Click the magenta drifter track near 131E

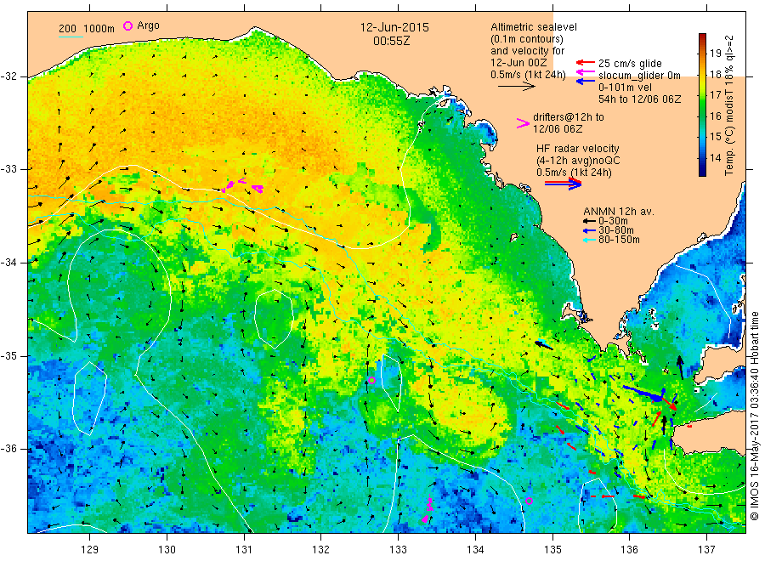(x=242, y=186)
